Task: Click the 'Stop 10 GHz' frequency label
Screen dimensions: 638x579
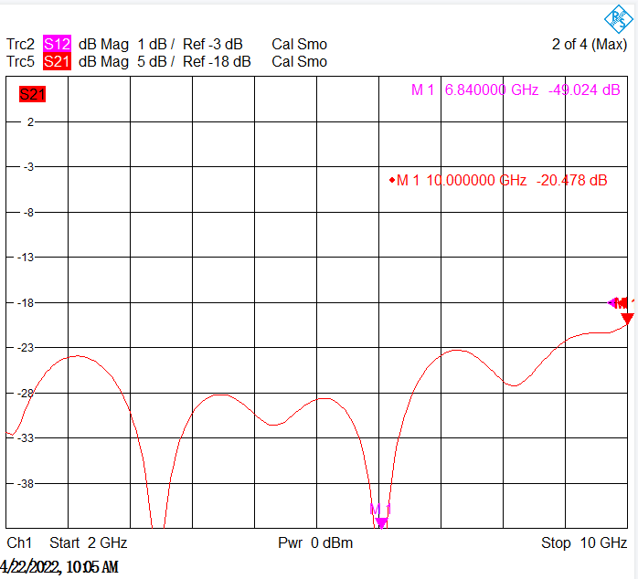Action: pos(584,542)
